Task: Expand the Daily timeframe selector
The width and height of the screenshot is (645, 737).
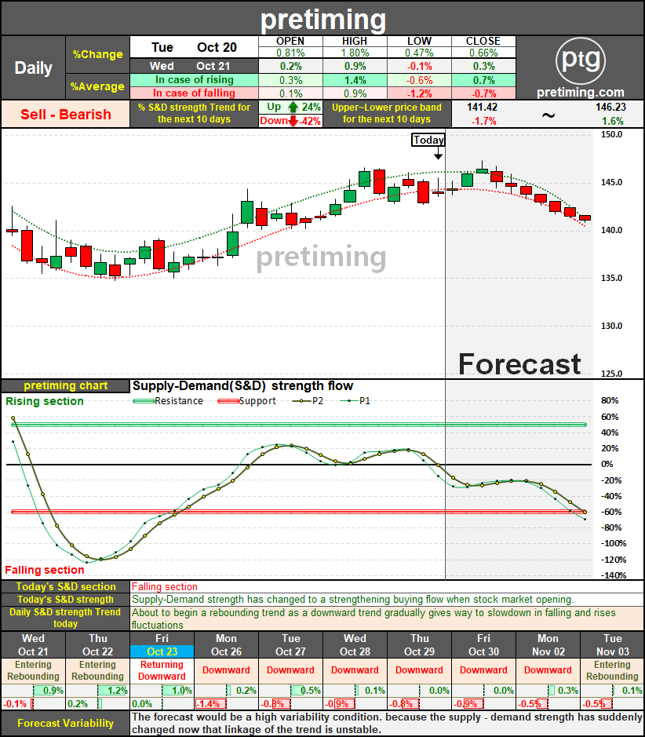Action: [x=33, y=67]
